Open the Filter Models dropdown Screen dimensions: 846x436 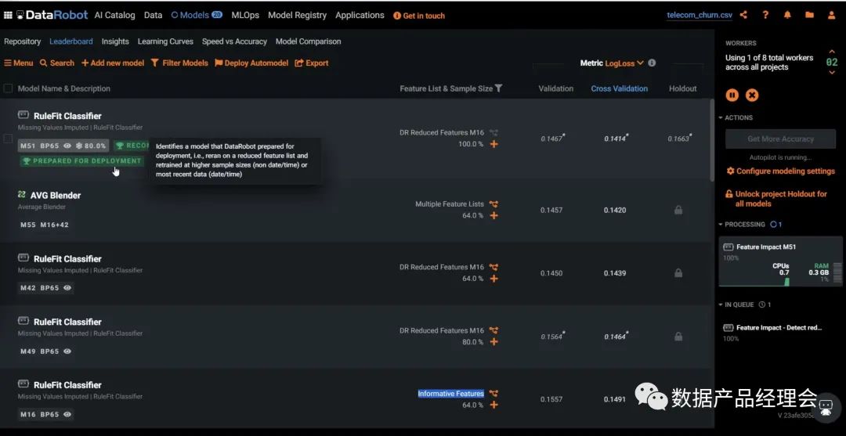pos(179,63)
